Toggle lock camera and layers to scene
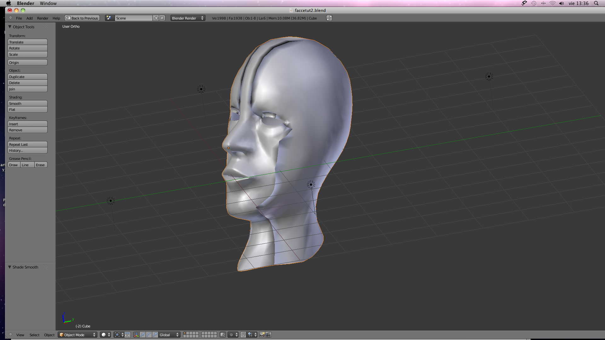605x340 pixels. tap(223, 335)
